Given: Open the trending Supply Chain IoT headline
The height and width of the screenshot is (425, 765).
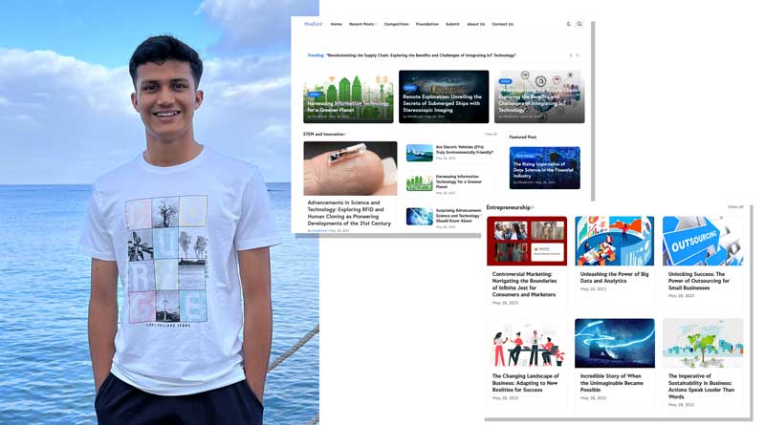Looking at the screenshot, I should [x=421, y=55].
